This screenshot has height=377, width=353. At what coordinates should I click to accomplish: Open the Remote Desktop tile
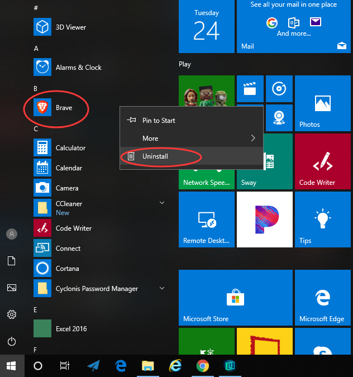(207, 219)
